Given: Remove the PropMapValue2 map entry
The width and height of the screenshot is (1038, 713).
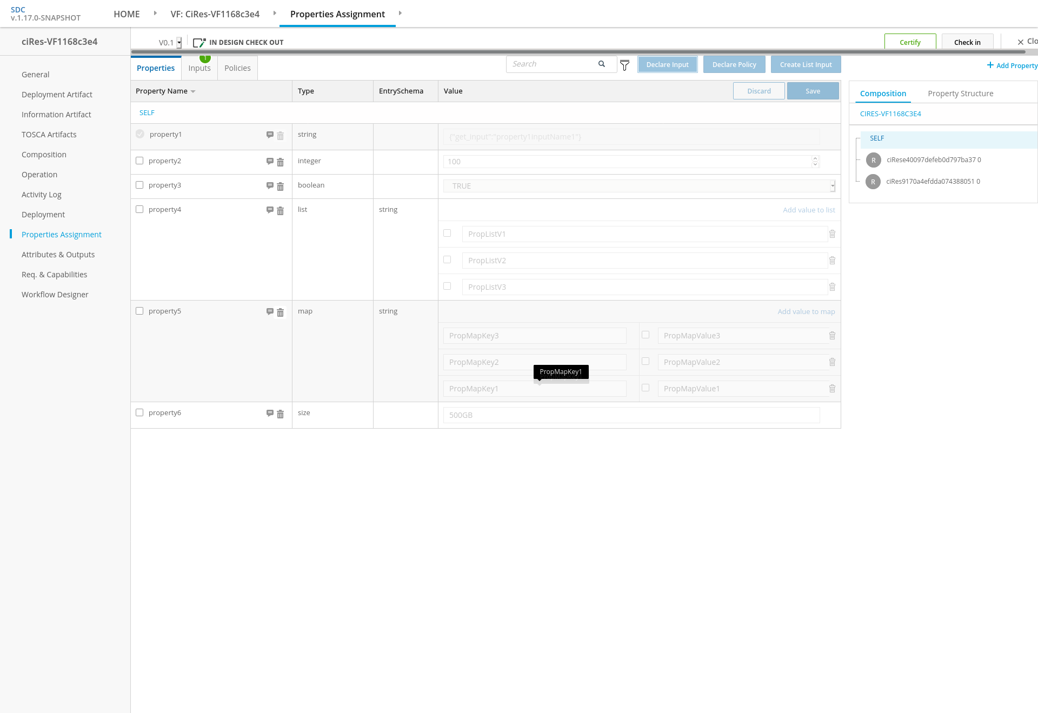Looking at the screenshot, I should 832,362.
